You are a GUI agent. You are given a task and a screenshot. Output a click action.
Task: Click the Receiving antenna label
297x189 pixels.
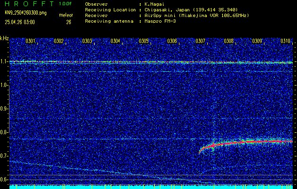[x=109, y=21]
